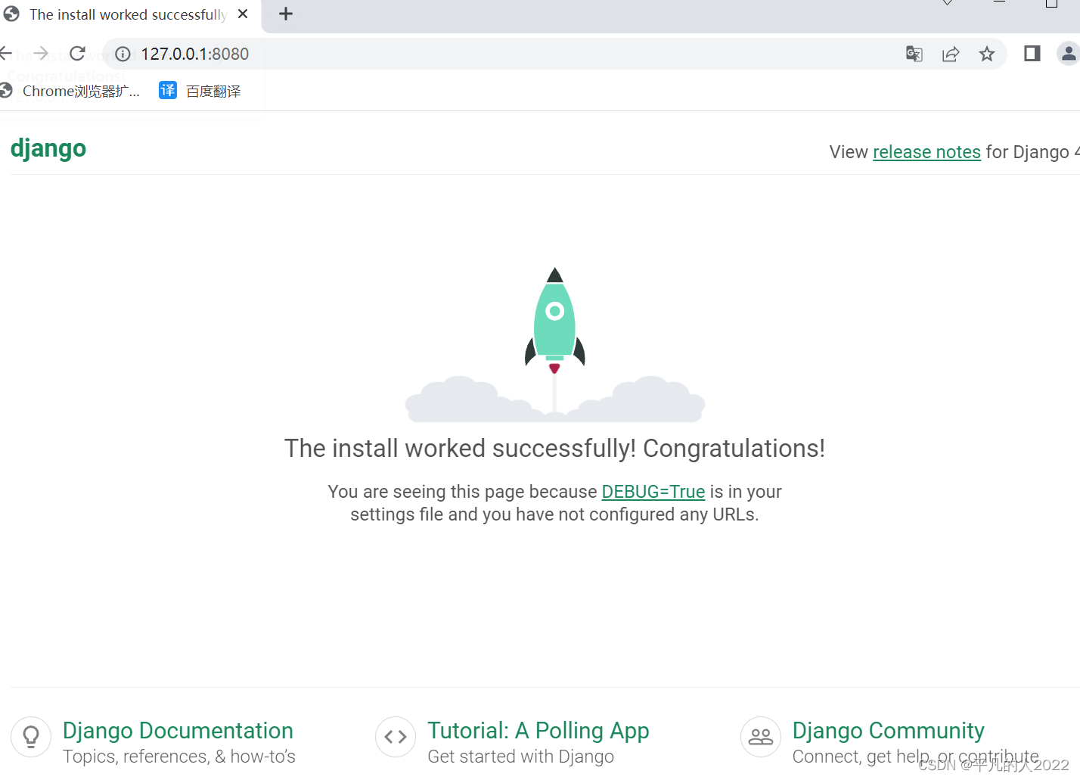Open the Chrome浏览器扩 bookmark
The image size is (1080, 780).
[x=70, y=91]
